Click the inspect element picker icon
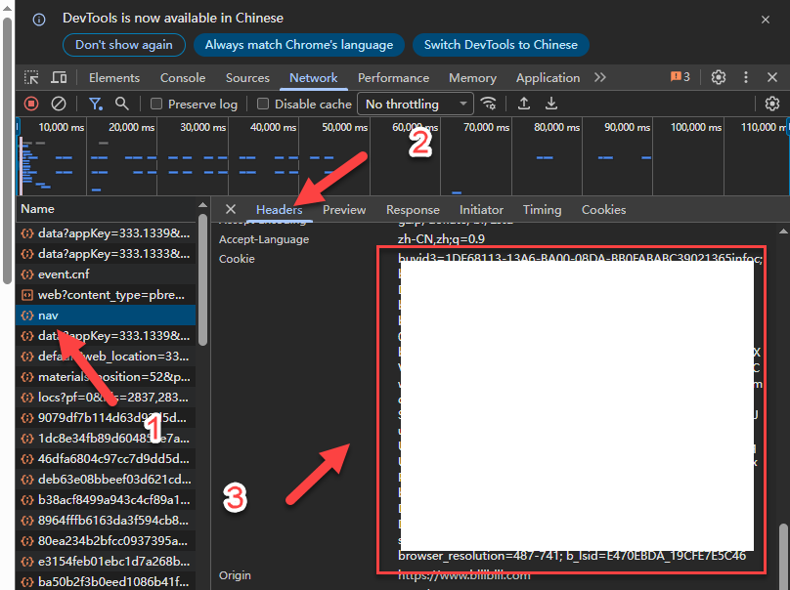This screenshot has height=590, width=790. point(31,78)
